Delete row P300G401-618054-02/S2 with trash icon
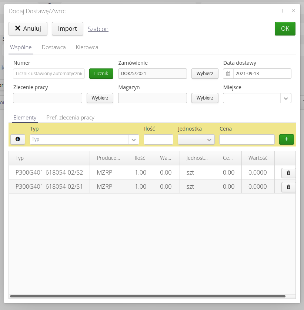 [288, 173]
